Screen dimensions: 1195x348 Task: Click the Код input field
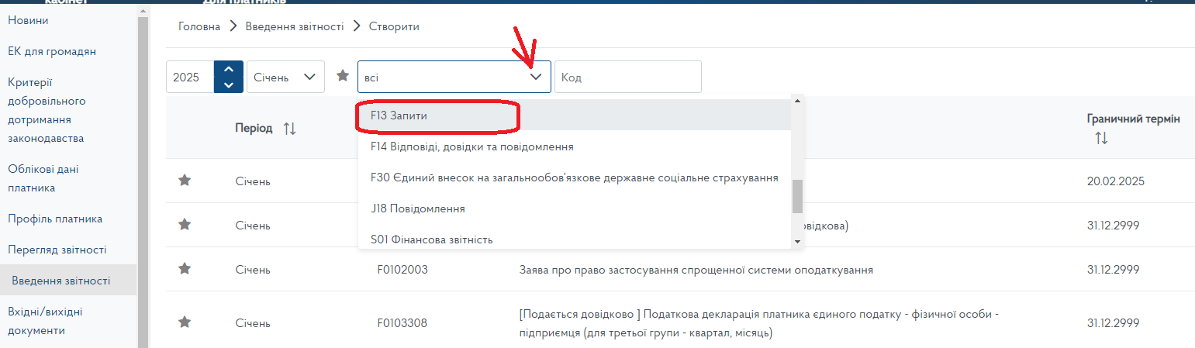pos(627,78)
